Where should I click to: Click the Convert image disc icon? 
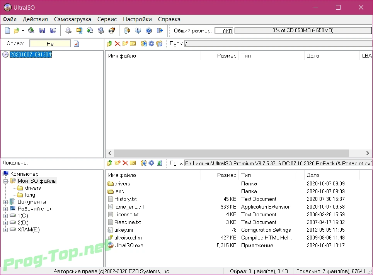(x=90, y=31)
